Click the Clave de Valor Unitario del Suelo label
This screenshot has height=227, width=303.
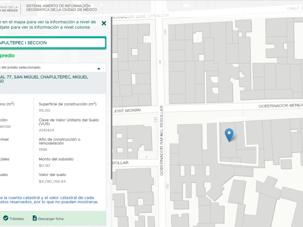(69, 122)
